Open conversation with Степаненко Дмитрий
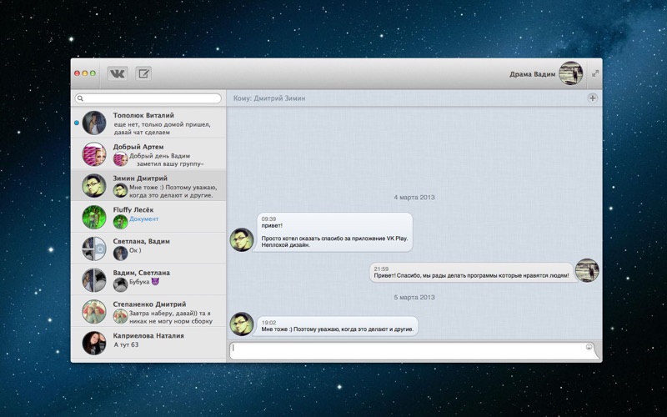The image size is (667, 417). [148, 311]
